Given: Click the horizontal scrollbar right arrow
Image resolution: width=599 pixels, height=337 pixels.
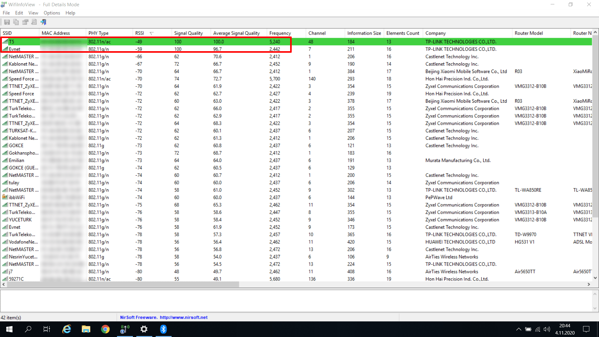Looking at the screenshot, I should pyautogui.click(x=589, y=284).
